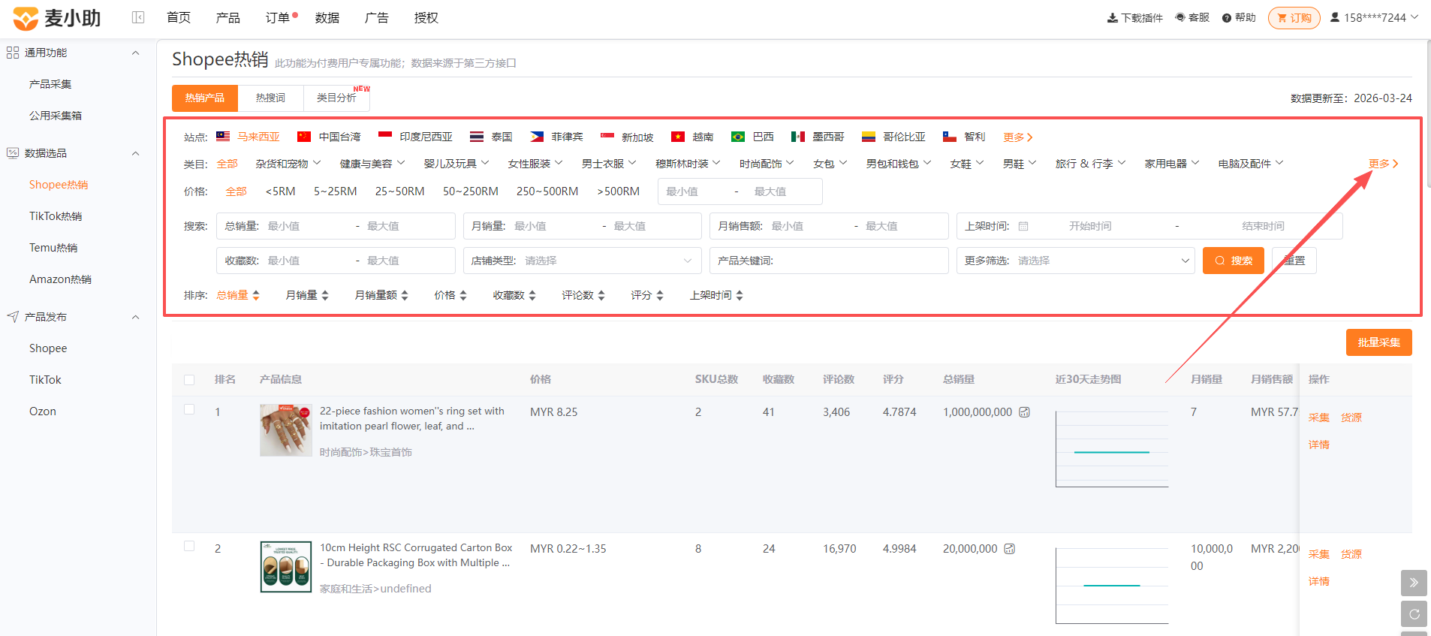Select the Vietnam flag icon

coord(678,137)
